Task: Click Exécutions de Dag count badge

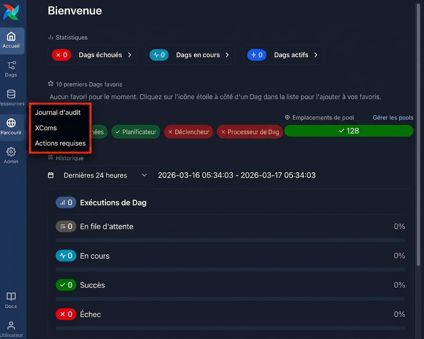Action: tap(66, 203)
